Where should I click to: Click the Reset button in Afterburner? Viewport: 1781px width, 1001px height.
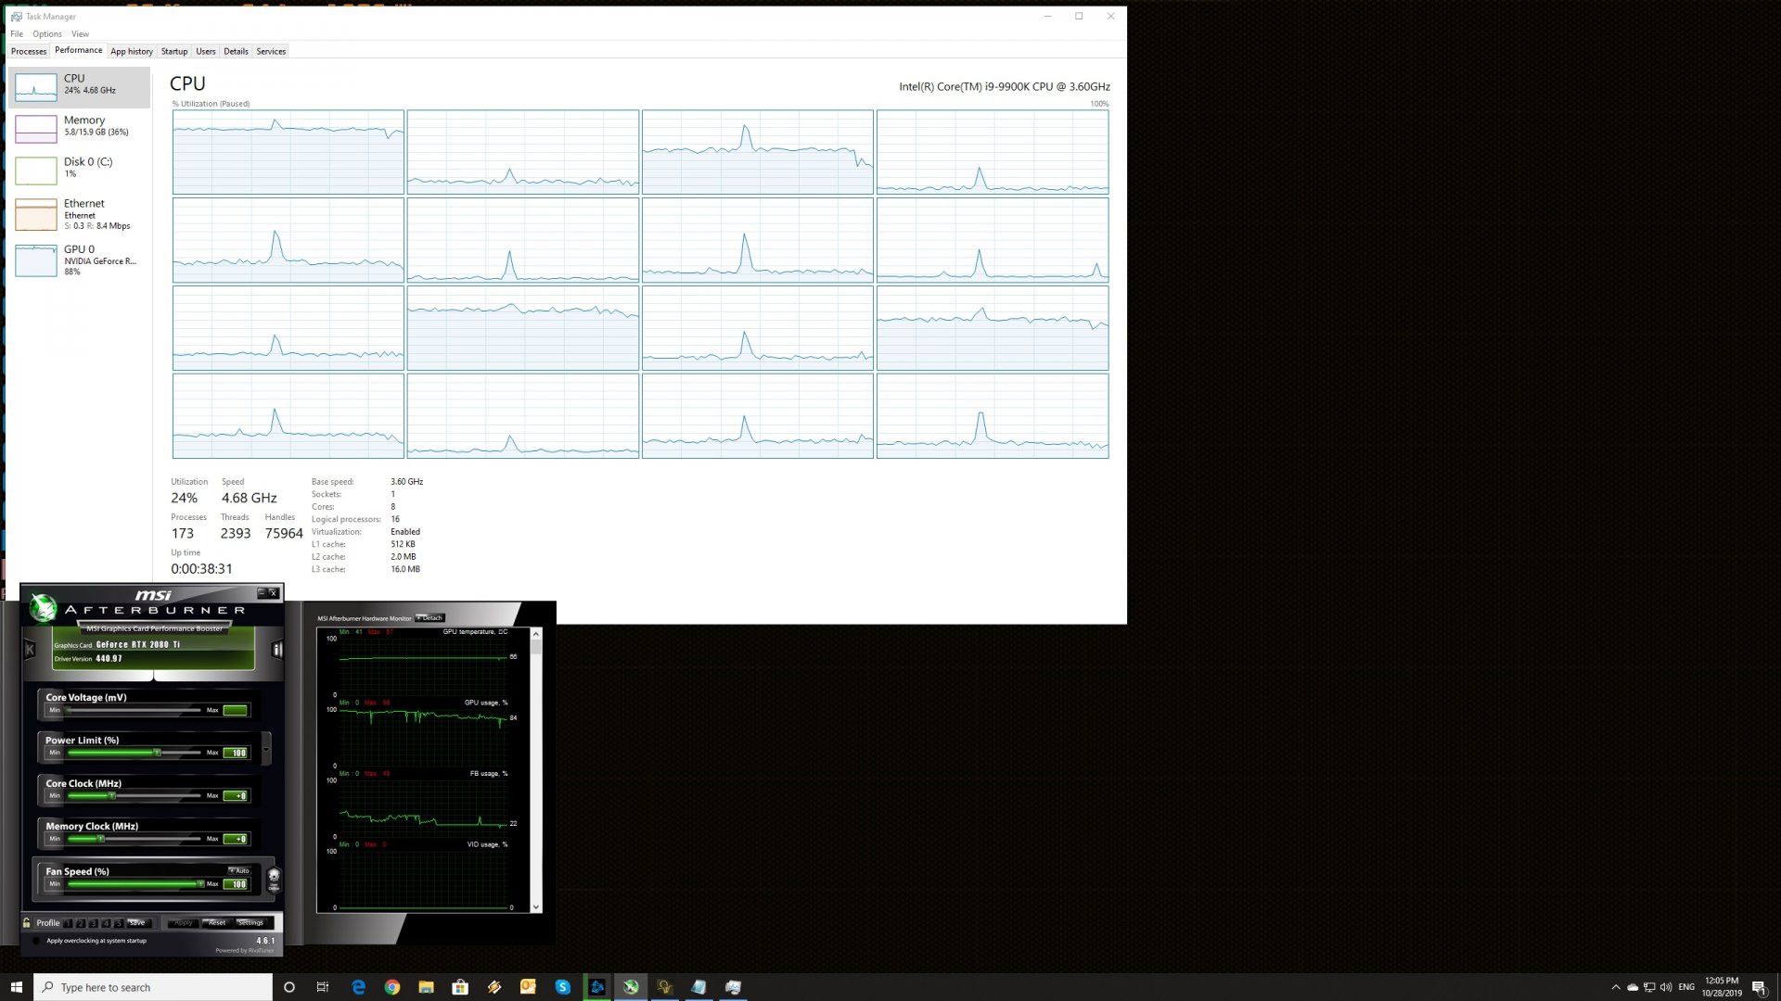(x=217, y=923)
